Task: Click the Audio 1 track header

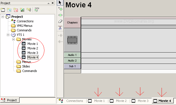Action: pyautogui.click(x=72, y=55)
